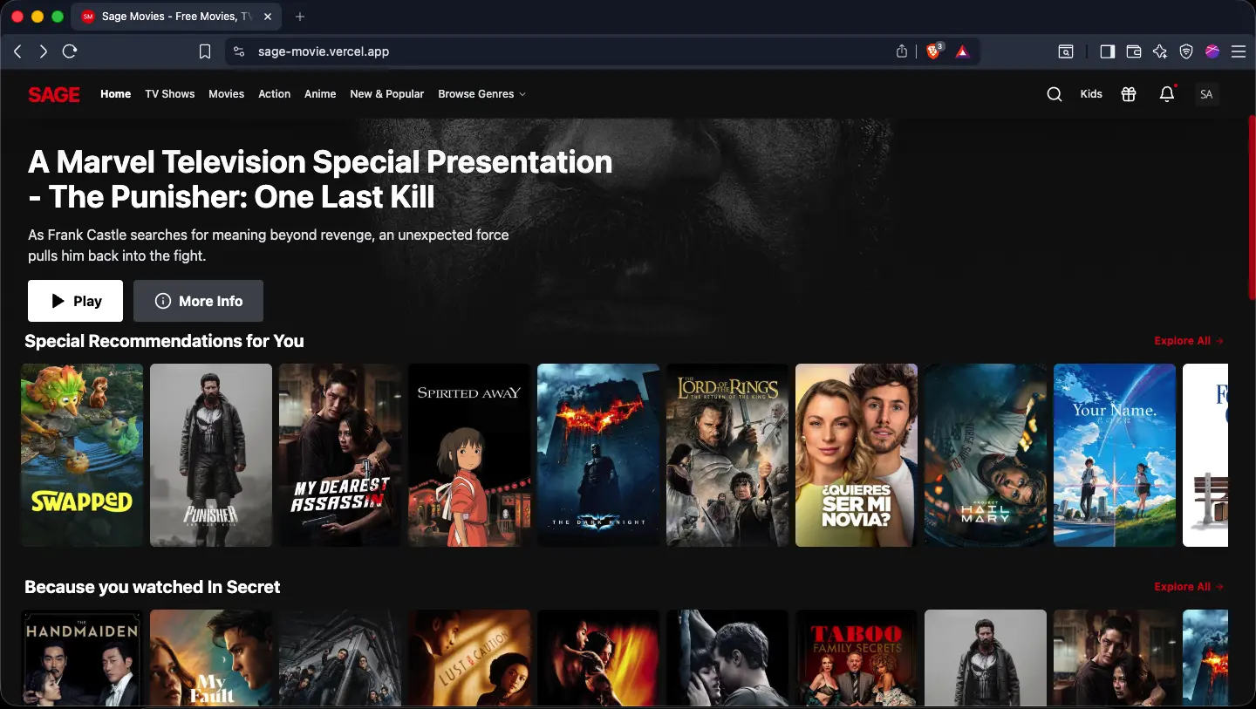Image resolution: width=1256 pixels, height=709 pixels.
Task: Click the red SAGE logo
Action: tap(54, 94)
